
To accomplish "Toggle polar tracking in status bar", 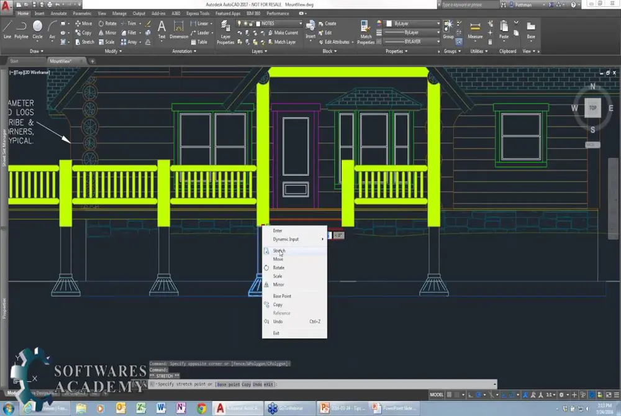I will click(478, 395).
